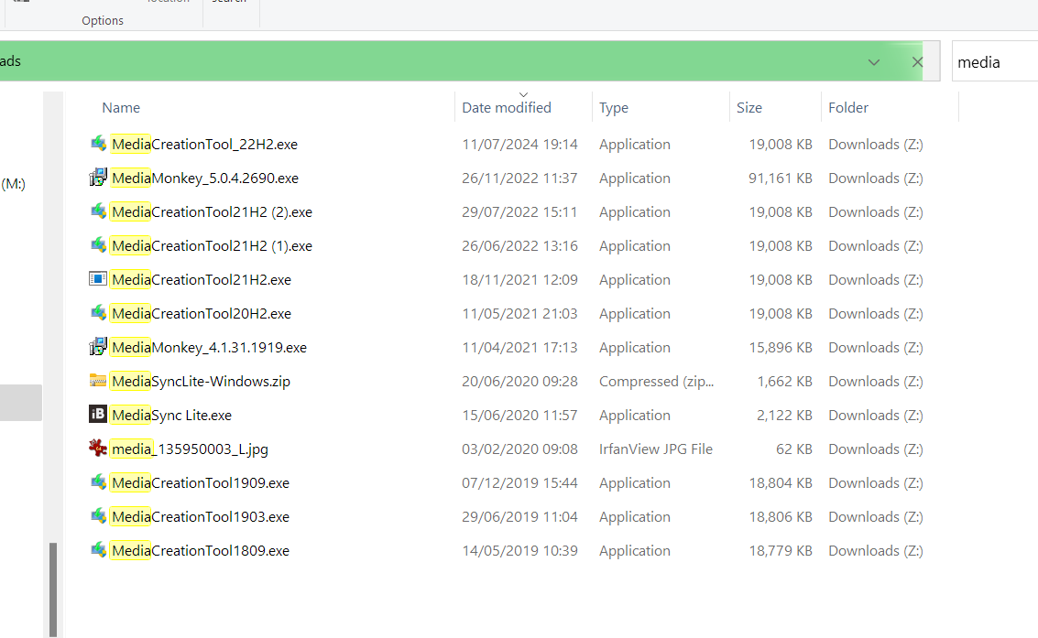Select the file media_135950003_L.jpg
Viewport: 1038px width, 638px height.
tap(190, 449)
